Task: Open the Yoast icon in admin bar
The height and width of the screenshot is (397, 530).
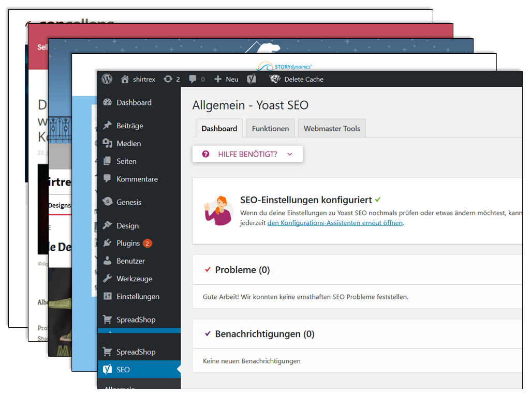Action: coord(252,79)
